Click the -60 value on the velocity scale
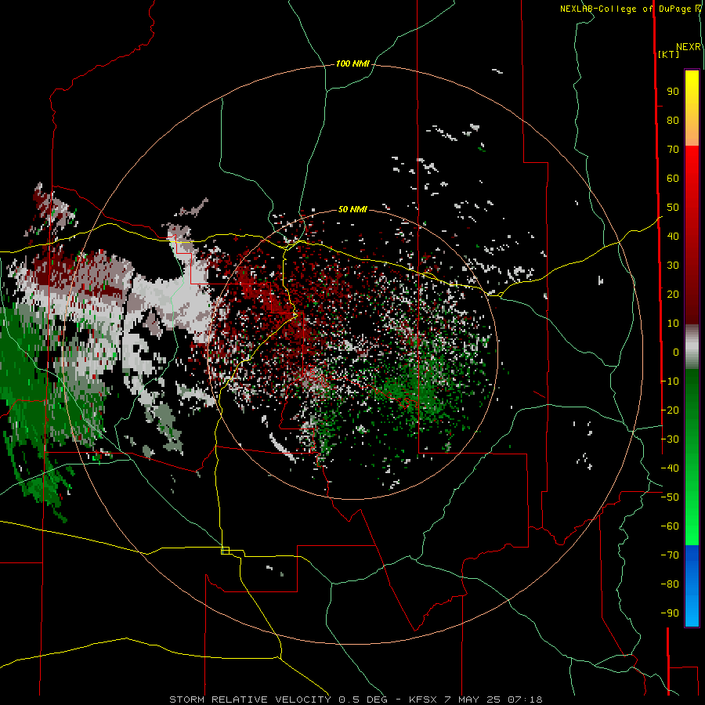This screenshot has width=705, height=705. click(670, 526)
